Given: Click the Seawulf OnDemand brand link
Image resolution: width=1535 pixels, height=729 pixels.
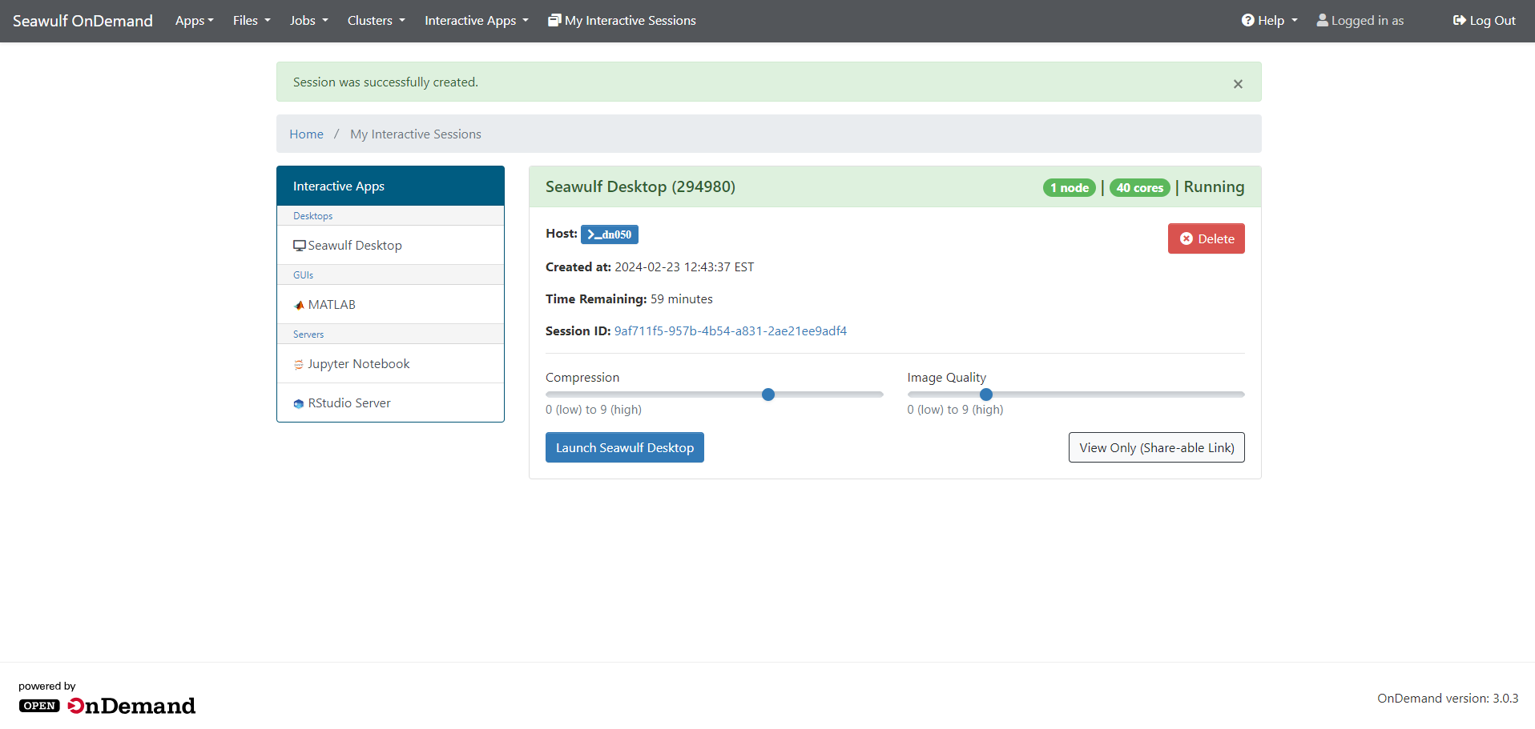Looking at the screenshot, I should [83, 21].
